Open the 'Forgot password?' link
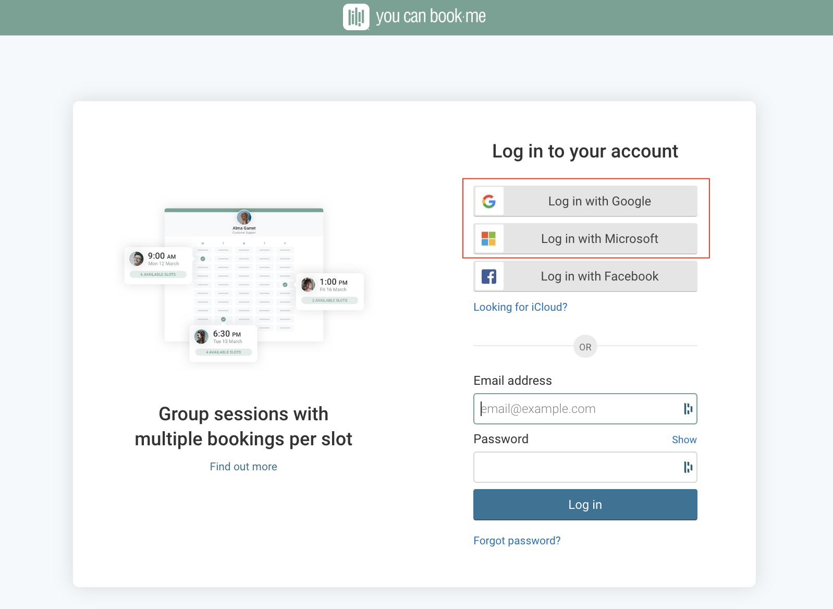833x609 pixels. 517,541
